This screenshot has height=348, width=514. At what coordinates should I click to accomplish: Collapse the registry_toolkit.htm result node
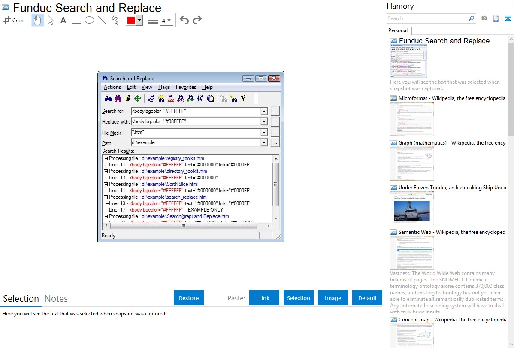point(106,158)
